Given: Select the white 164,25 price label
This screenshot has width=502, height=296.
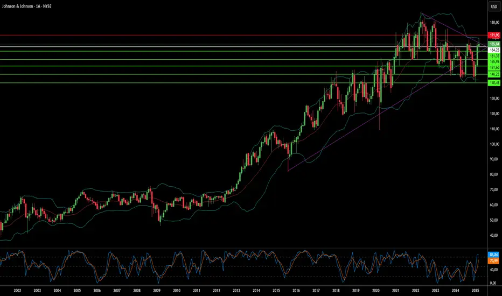Looking at the screenshot, I should tap(493, 50).
